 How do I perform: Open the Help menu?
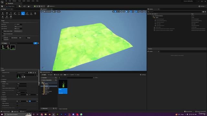pos(37,1)
